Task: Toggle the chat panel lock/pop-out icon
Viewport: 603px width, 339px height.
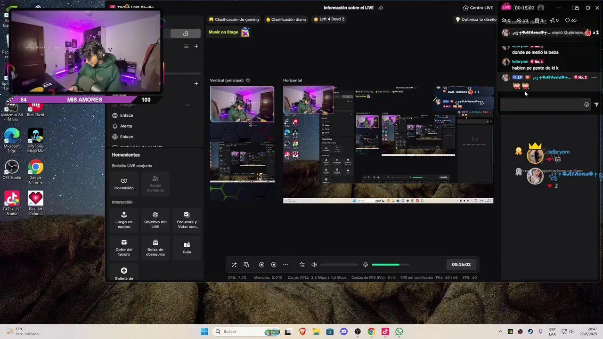Action: pyautogui.click(x=575, y=8)
